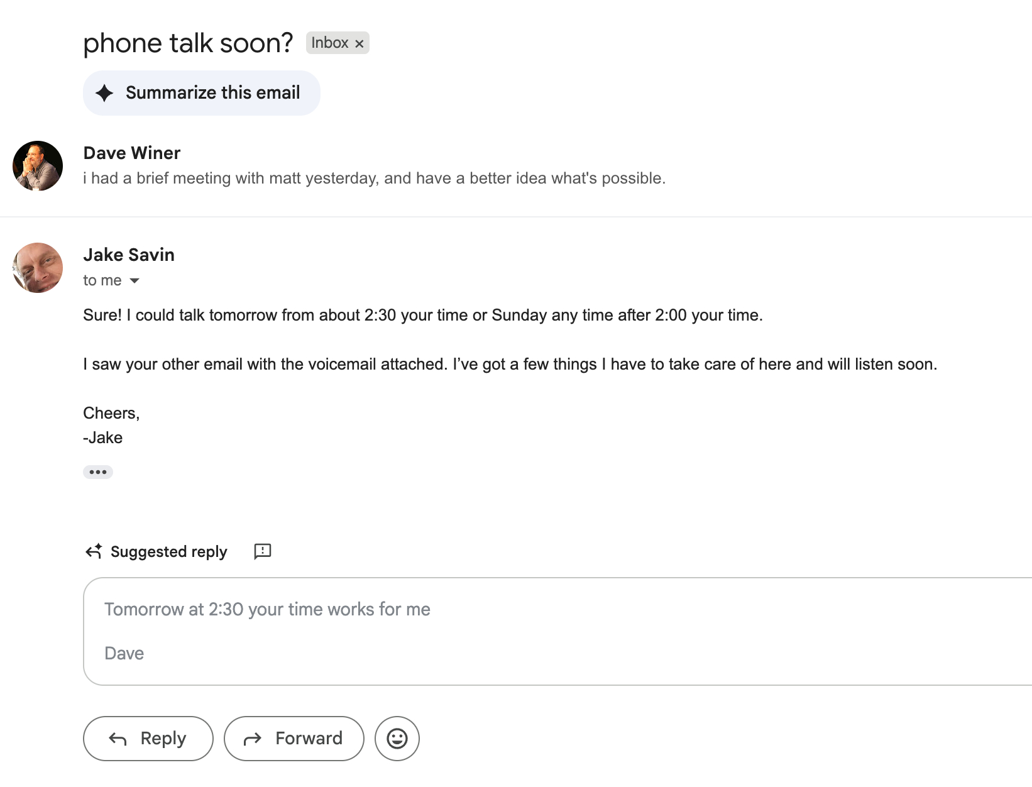Remove the Inbox label with the x

click(360, 43)
